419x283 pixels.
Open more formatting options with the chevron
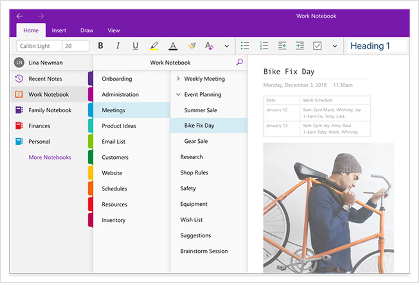pos(227,45)
